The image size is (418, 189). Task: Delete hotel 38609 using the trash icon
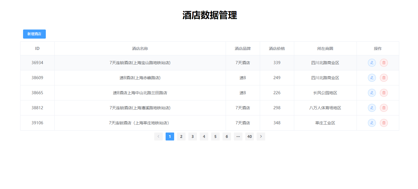tap(384, 78)
